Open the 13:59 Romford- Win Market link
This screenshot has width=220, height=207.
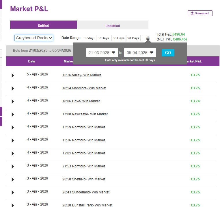(x=84, y=127)
